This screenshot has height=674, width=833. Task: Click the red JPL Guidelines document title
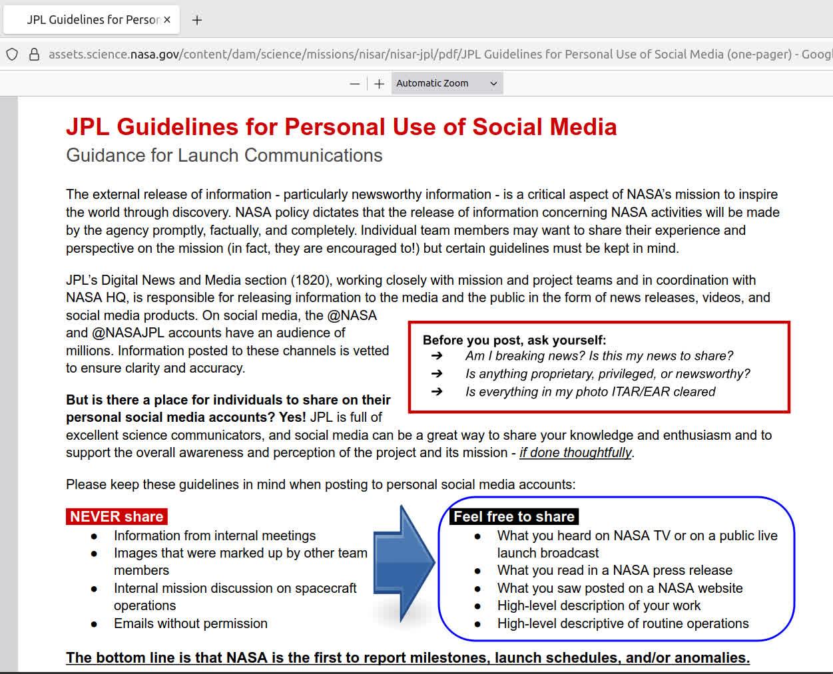coord(341,127)
